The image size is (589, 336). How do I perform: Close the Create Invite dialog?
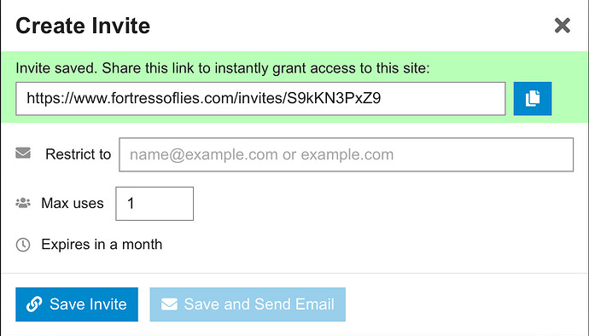(562, 26)
